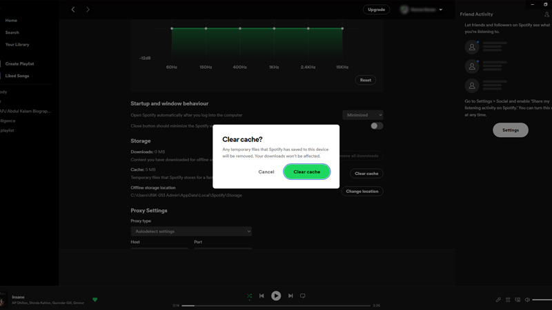552x310 pixels.
Task: Select Create Playlist in the sidebar
Action: 19,64
